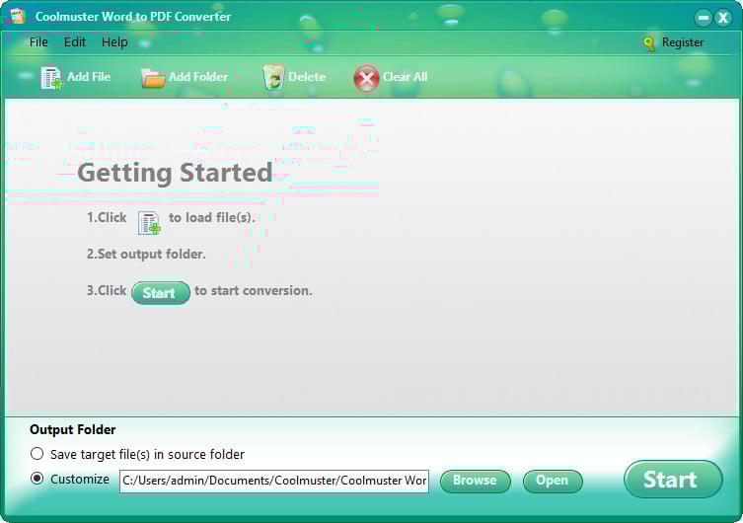Viewport: 743px width, 523px height.
Task: Click the Delete recycle bin icon
Action: 273,78
